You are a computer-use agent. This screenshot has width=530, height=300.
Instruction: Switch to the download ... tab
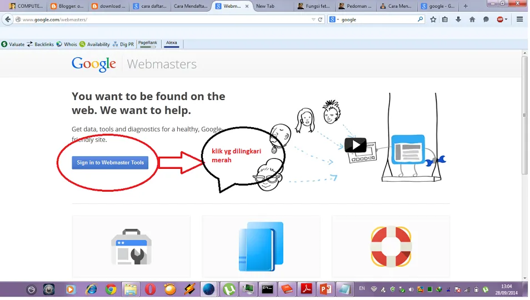[109, 6]
